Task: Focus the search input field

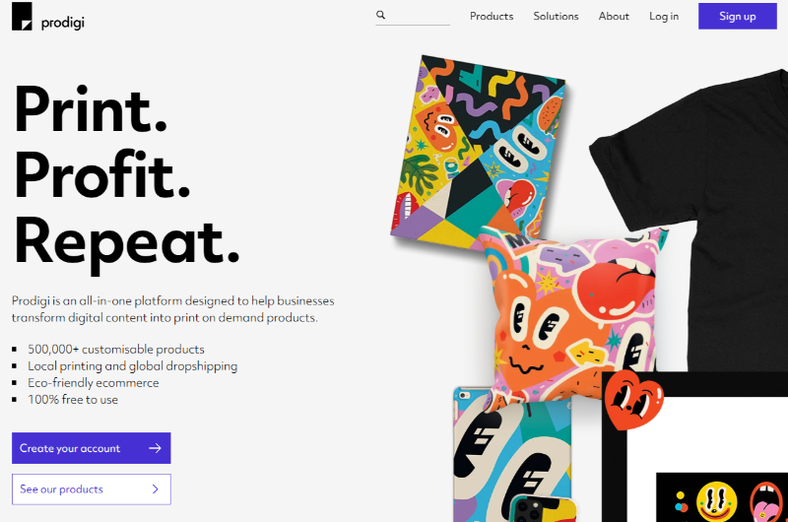Action: [413, 15]
